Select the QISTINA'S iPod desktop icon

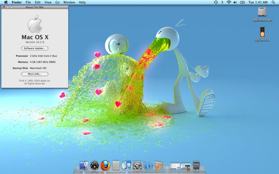click(262, 32)
